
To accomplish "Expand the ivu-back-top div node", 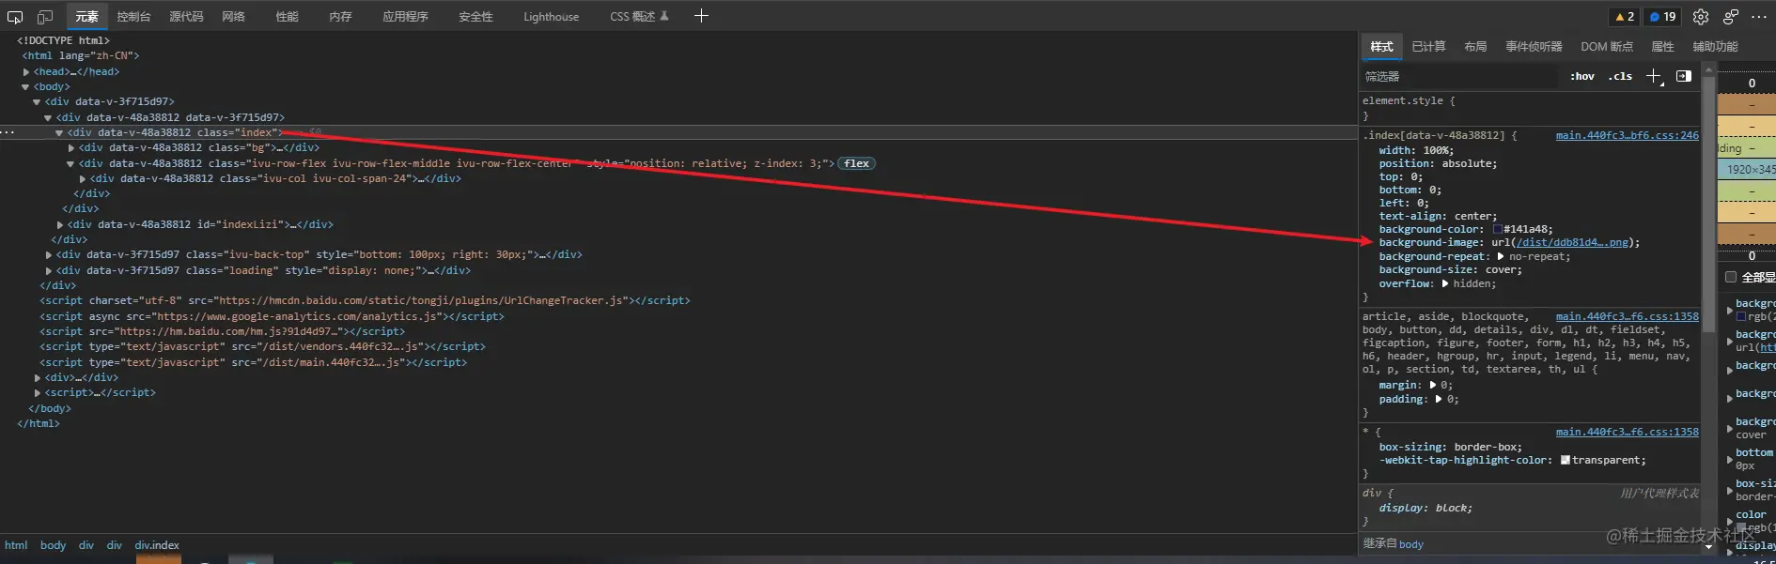I will pos(49,254).
